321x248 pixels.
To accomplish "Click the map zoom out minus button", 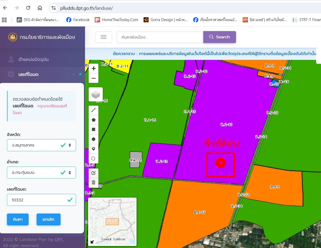I will tap(94, 78).
